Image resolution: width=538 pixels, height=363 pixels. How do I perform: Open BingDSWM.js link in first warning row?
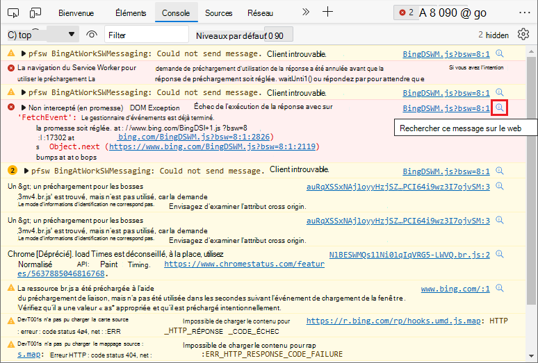446,54
